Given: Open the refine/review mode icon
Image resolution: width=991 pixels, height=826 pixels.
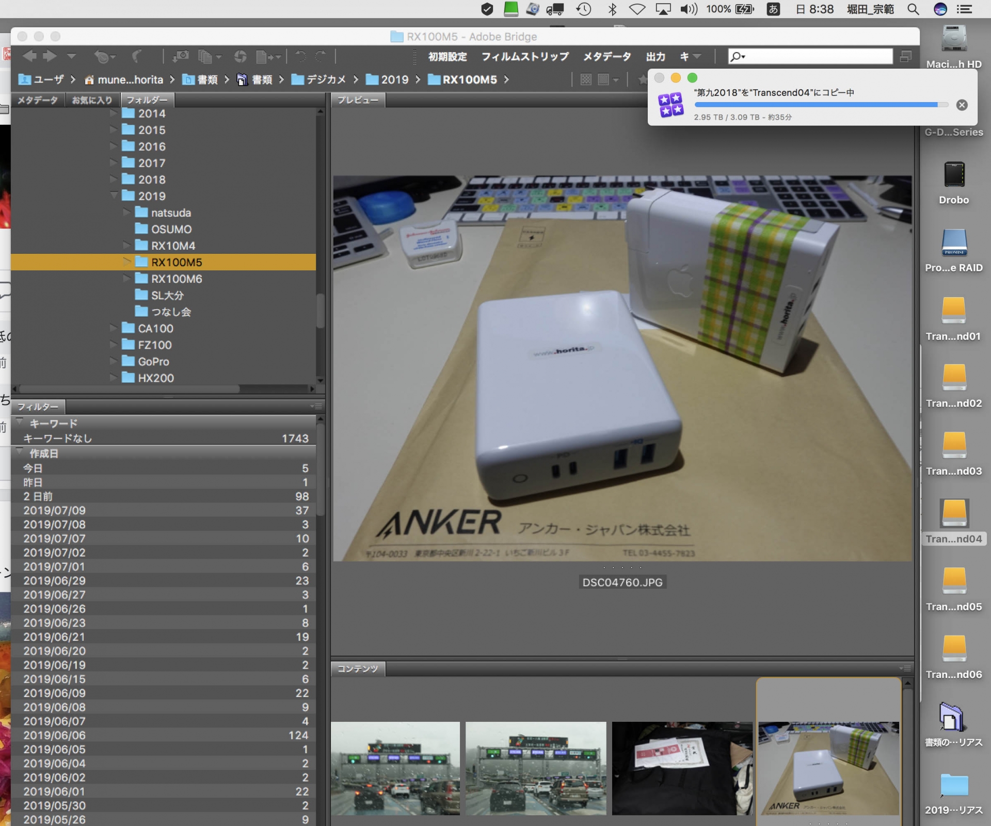Looking at the screenshot, I should 210,56.
